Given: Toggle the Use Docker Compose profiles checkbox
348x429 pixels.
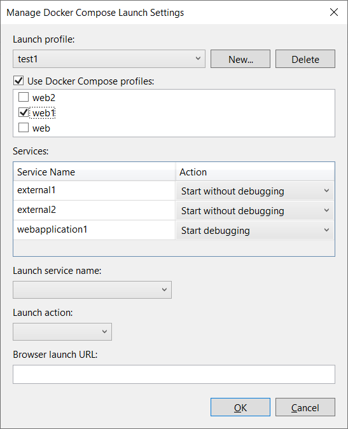Looking at the screenshot, I should coord(18,81).
